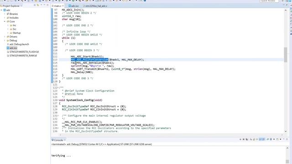The width and height of the screenshot is (292, 164).
Task: Toggle Link with Editor in Project Explorer
Action: [38, 5]
